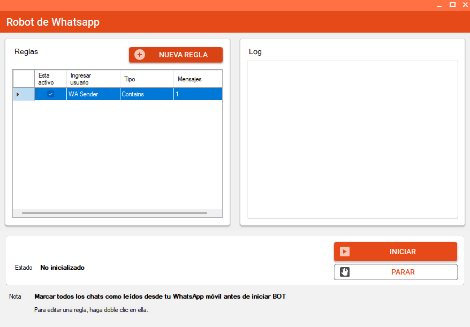Select the Contains type cell
Screen dimensions: 470x327
tap(146, 94)
